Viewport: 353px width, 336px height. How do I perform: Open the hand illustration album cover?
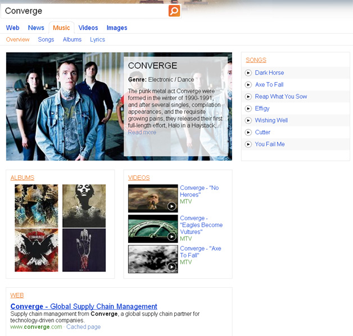tap(84, 250)
